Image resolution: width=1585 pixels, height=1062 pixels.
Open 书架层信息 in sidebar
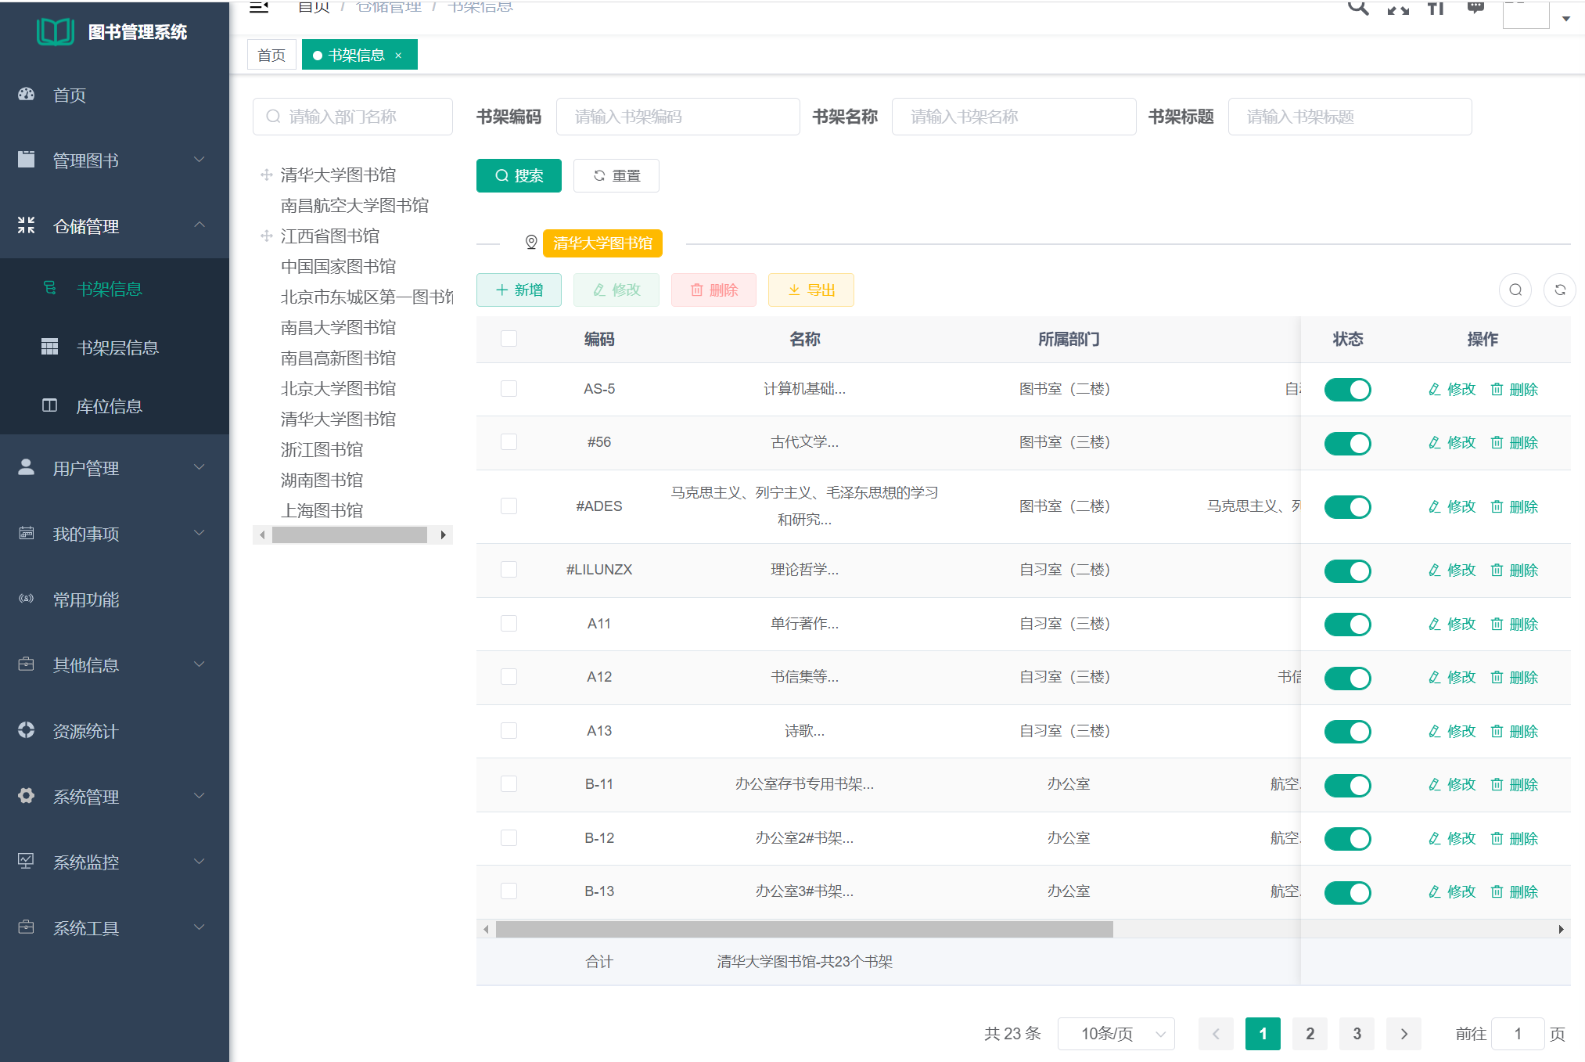117,347
